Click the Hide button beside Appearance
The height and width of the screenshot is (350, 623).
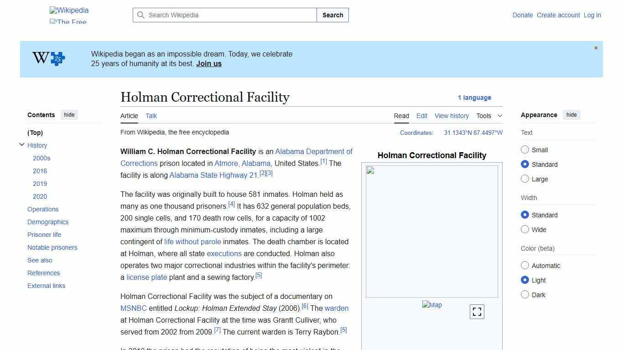click(571, 115)
